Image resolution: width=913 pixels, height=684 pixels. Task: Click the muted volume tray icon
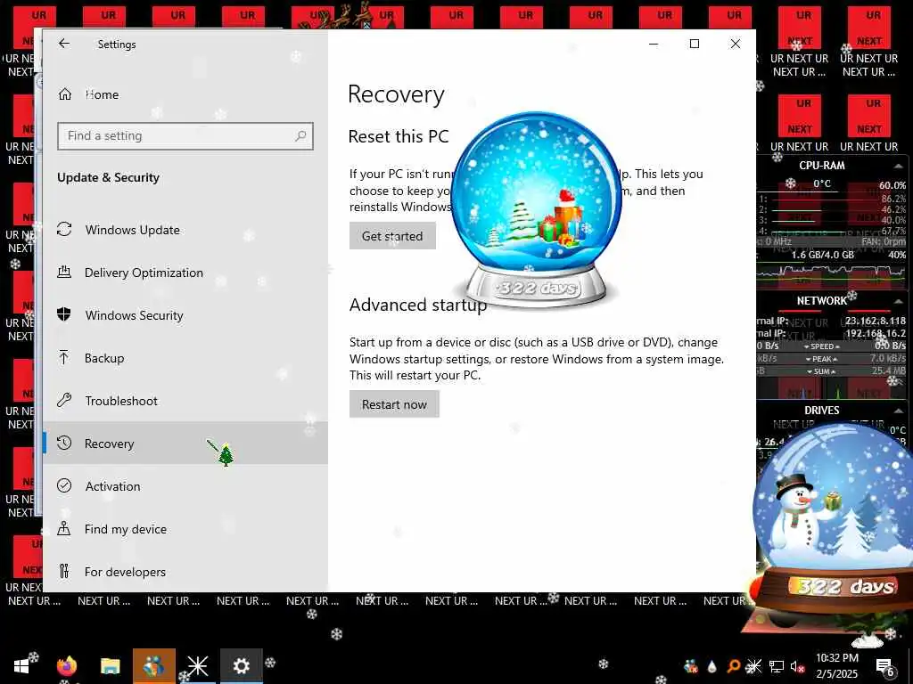(798, 666)
